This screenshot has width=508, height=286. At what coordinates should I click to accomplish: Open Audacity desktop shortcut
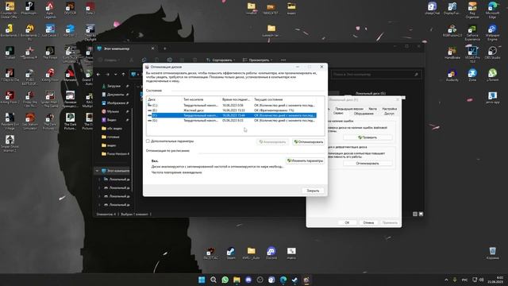452,75
